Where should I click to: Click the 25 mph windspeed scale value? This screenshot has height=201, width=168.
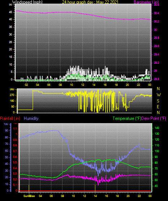tap(10, 42)
